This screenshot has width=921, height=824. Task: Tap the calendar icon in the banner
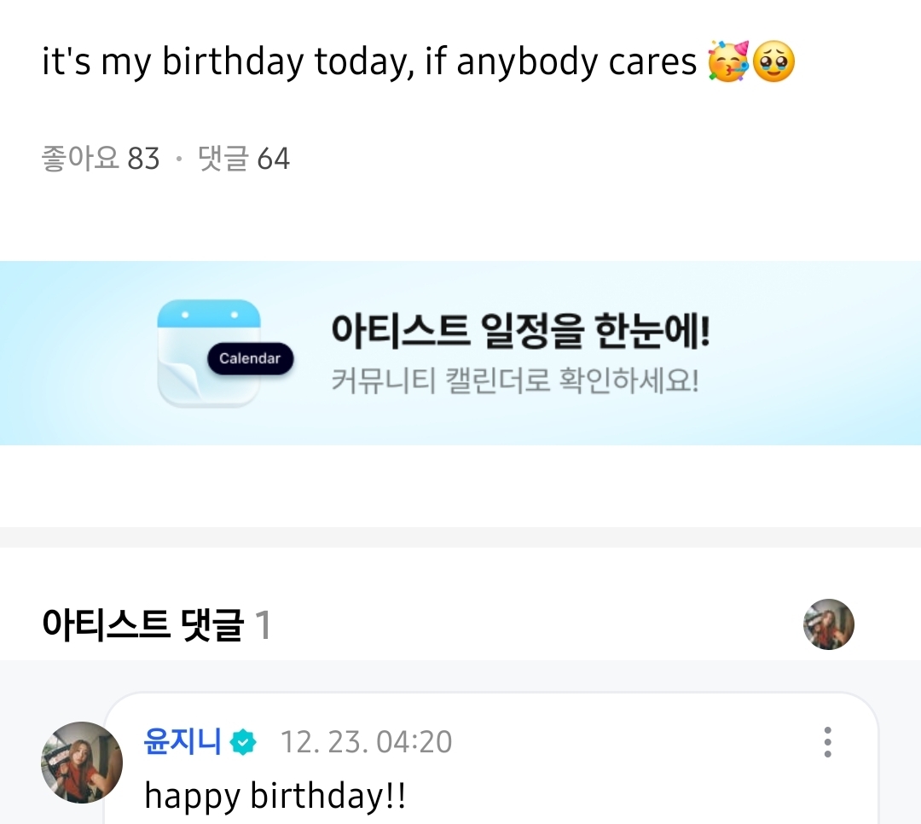[209, 351]
